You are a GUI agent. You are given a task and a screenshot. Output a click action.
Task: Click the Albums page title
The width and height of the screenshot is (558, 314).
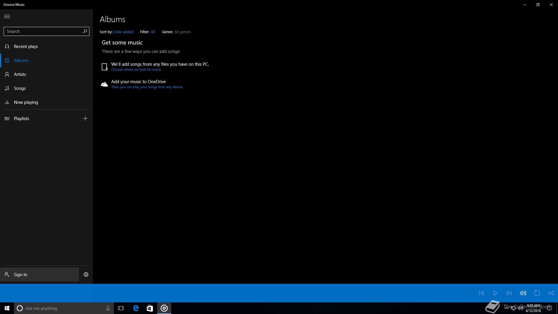click(x=112, y=19)
